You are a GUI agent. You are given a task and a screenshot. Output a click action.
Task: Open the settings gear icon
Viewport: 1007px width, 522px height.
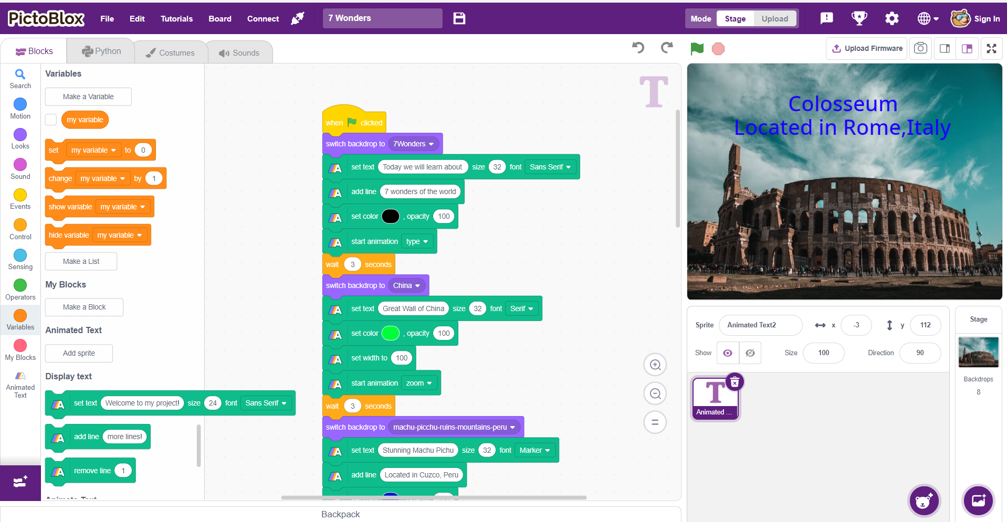pos(891,19)
